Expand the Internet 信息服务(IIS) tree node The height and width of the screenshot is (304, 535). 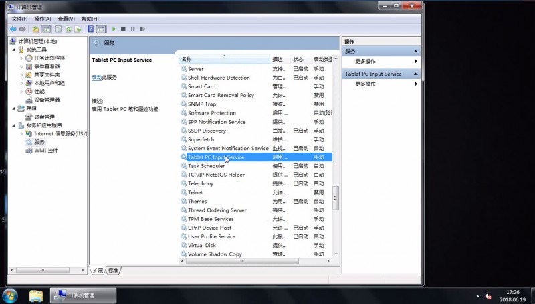coord(21,133)
